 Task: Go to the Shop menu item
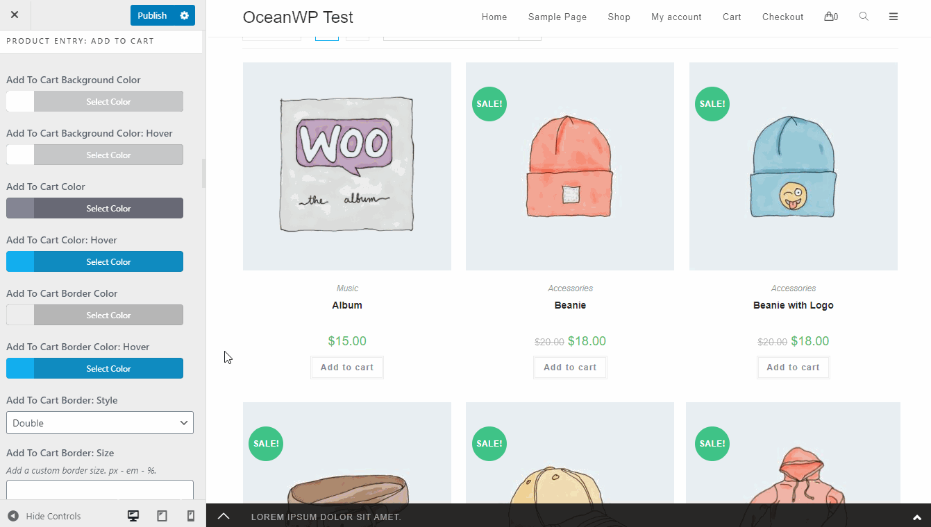coord(619,17)
